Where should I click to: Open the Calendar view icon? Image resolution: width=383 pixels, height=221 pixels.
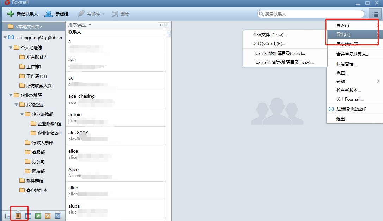pyautogui.click(x=28, y=215)
